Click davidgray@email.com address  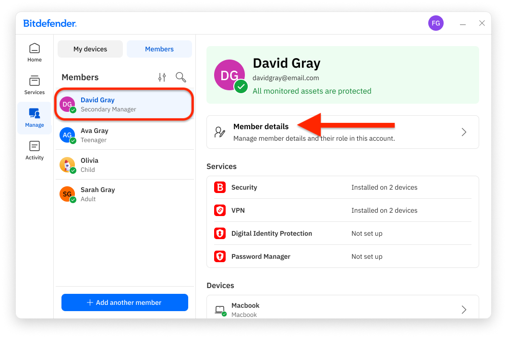pos(286,78)
